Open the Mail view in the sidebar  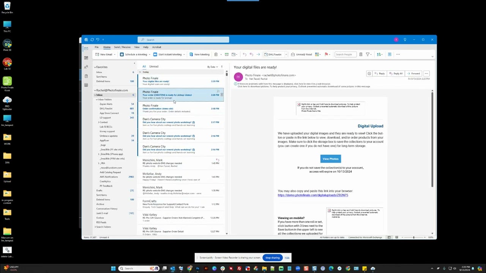click(86, 48)
